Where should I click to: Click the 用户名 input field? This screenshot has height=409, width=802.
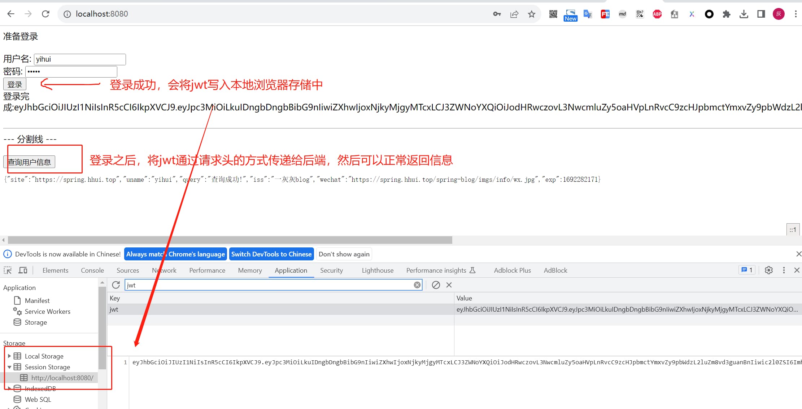[79, 59]
